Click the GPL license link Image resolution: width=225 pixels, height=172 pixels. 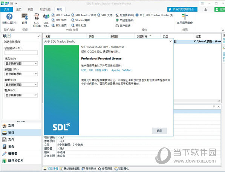(x=99, y=70)
